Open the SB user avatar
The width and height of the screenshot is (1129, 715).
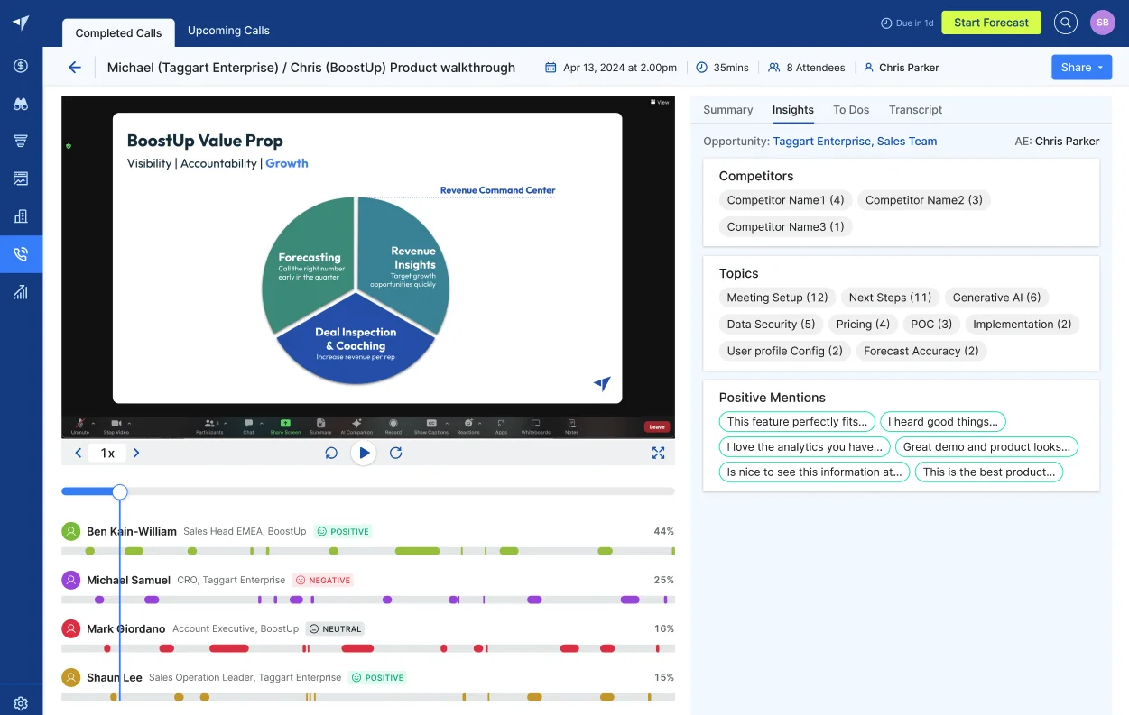coord(1102,23)
